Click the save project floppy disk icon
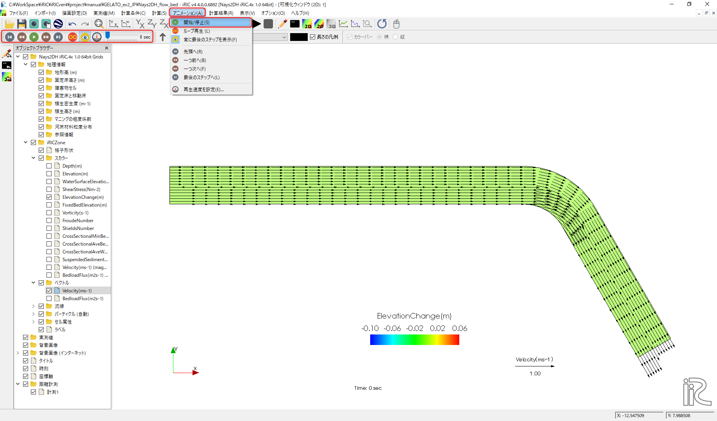717x421 pixels. click(x=22, y=24)
